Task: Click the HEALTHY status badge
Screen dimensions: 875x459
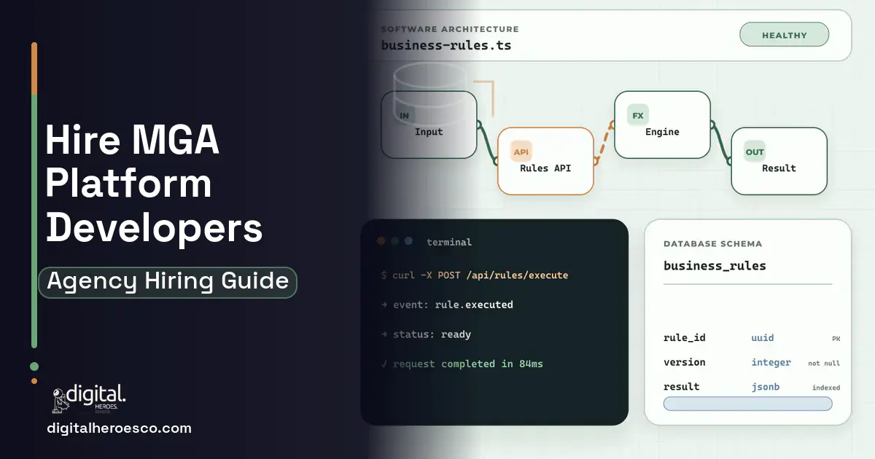Action: 784,35
